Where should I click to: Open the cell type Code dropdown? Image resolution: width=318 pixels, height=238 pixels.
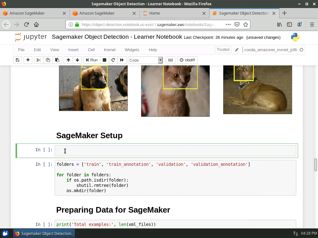coord(145,60)
